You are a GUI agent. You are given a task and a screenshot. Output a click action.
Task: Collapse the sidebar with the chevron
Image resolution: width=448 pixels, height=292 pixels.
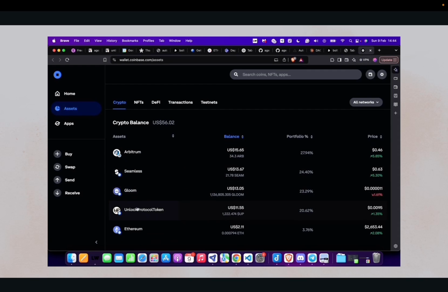coord(96,242)
